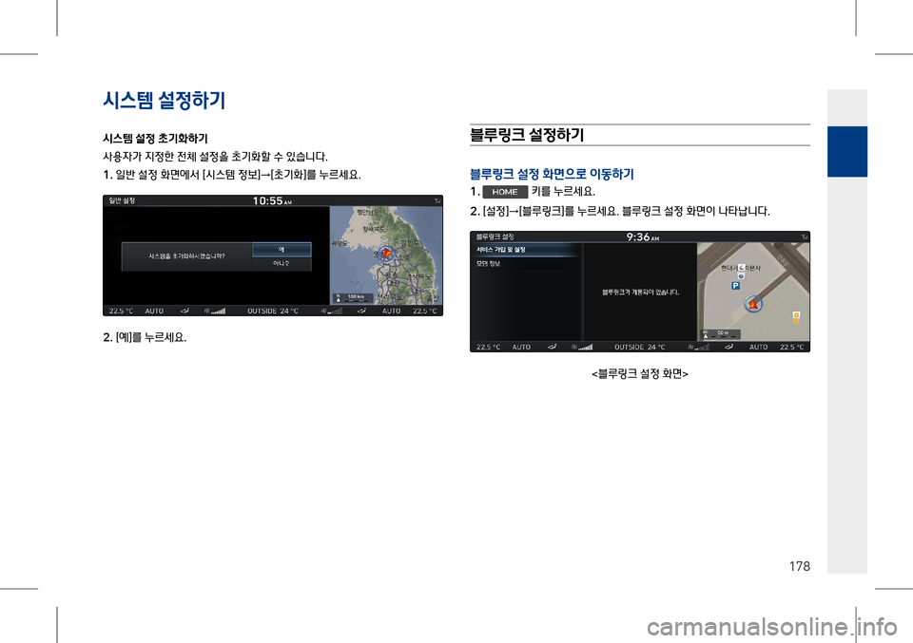This screenshot has height=643, width=913.
Task: Click left 22.5 °C on 일반 설정 screen
Action: (121, 311)
